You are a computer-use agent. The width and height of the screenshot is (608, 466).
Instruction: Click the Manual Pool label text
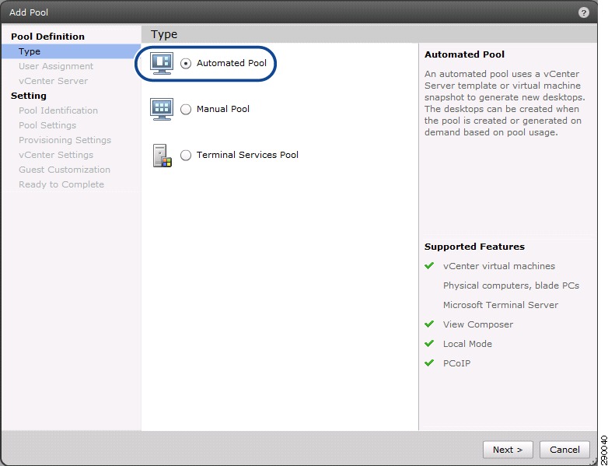coord(223,109)
